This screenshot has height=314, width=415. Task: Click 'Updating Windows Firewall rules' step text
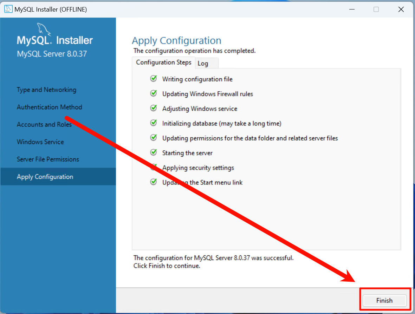coord(207,94)
